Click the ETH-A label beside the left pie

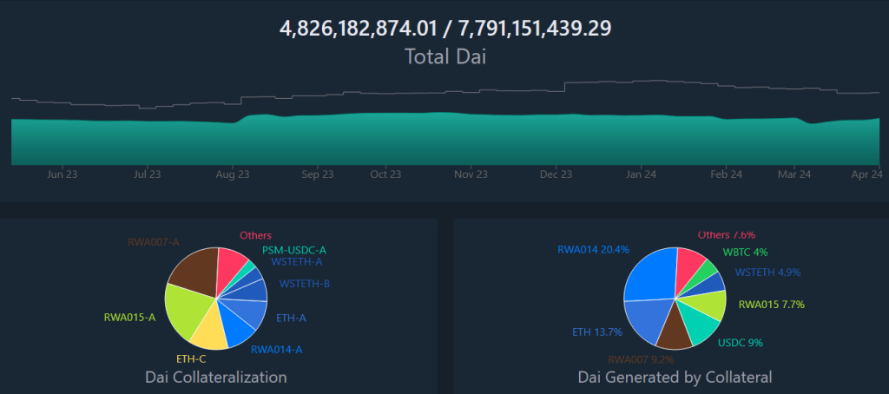(x=291, y=318)
